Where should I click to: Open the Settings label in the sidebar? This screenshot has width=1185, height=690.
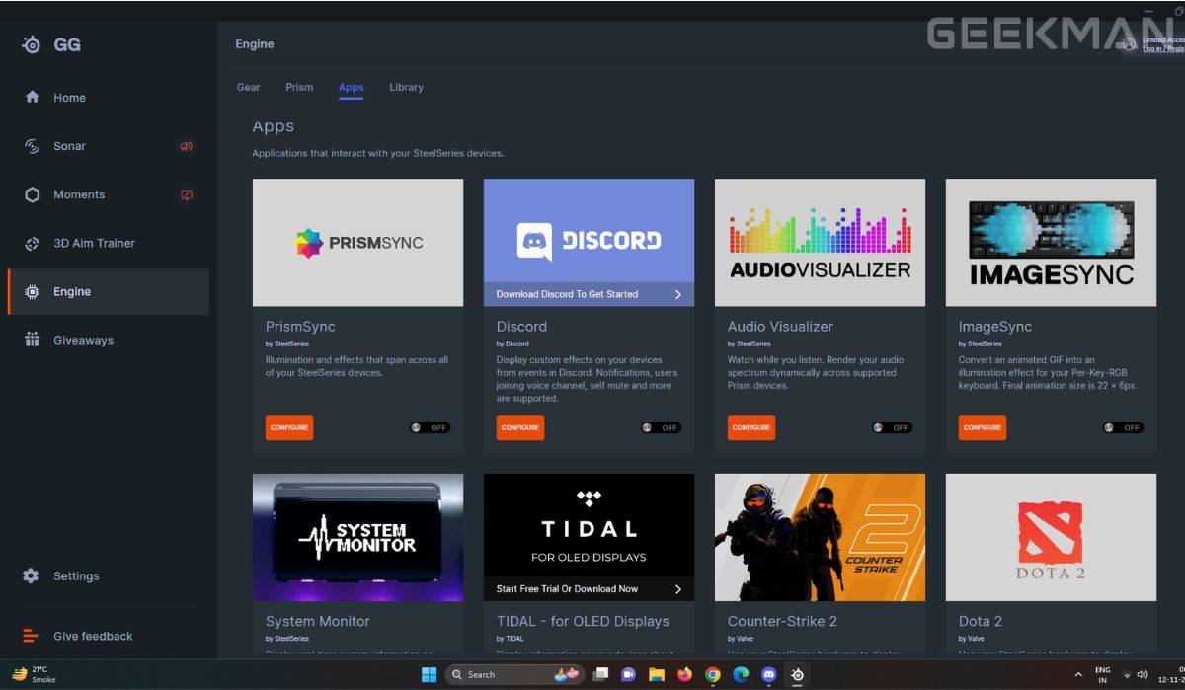pos(76,575)
